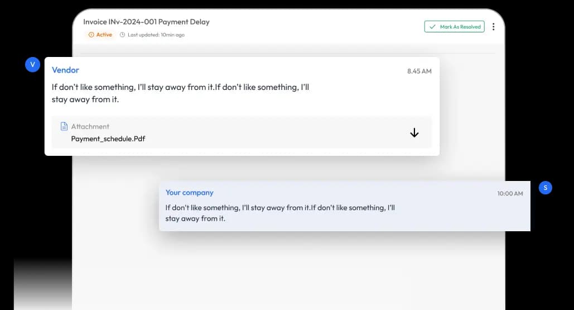Click the blue S user avatar

(x=545, y=188)
